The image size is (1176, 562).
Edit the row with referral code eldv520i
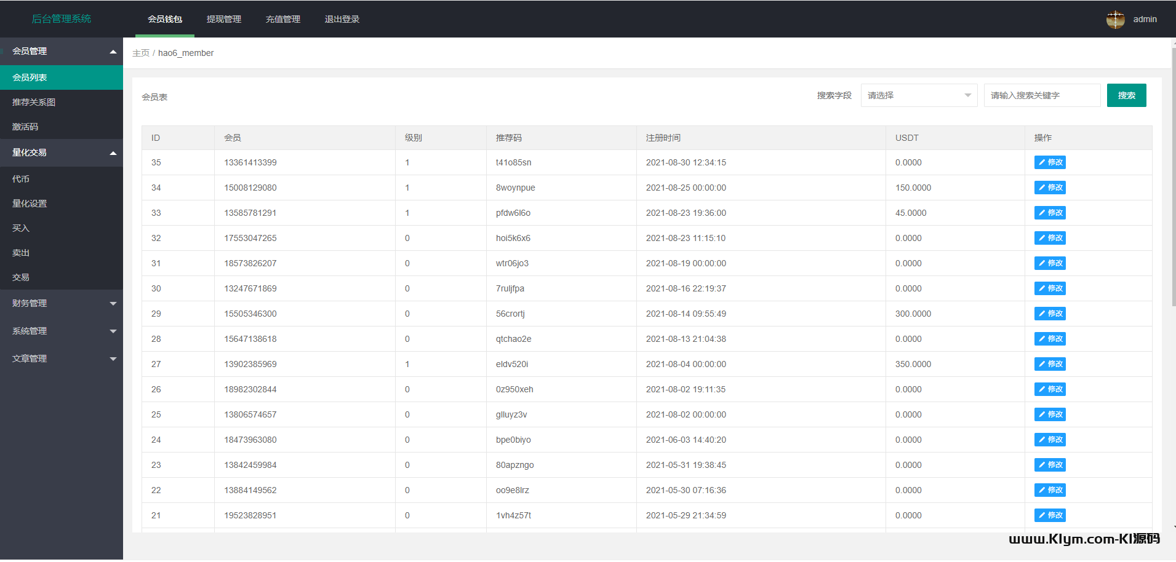pos(1049,364)
